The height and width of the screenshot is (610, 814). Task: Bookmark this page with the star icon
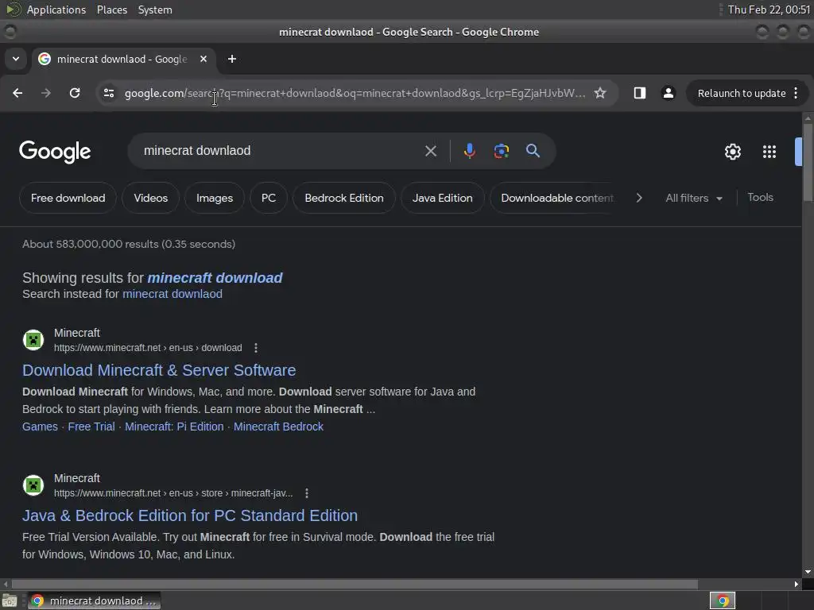click(x=600, y=93)
